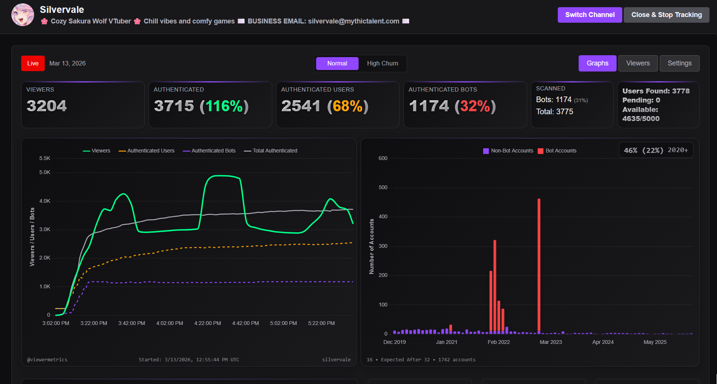Open the Viewers tab
Image resolution: width=717 pixels, height=384 pixels.
[x=638, y=63]
